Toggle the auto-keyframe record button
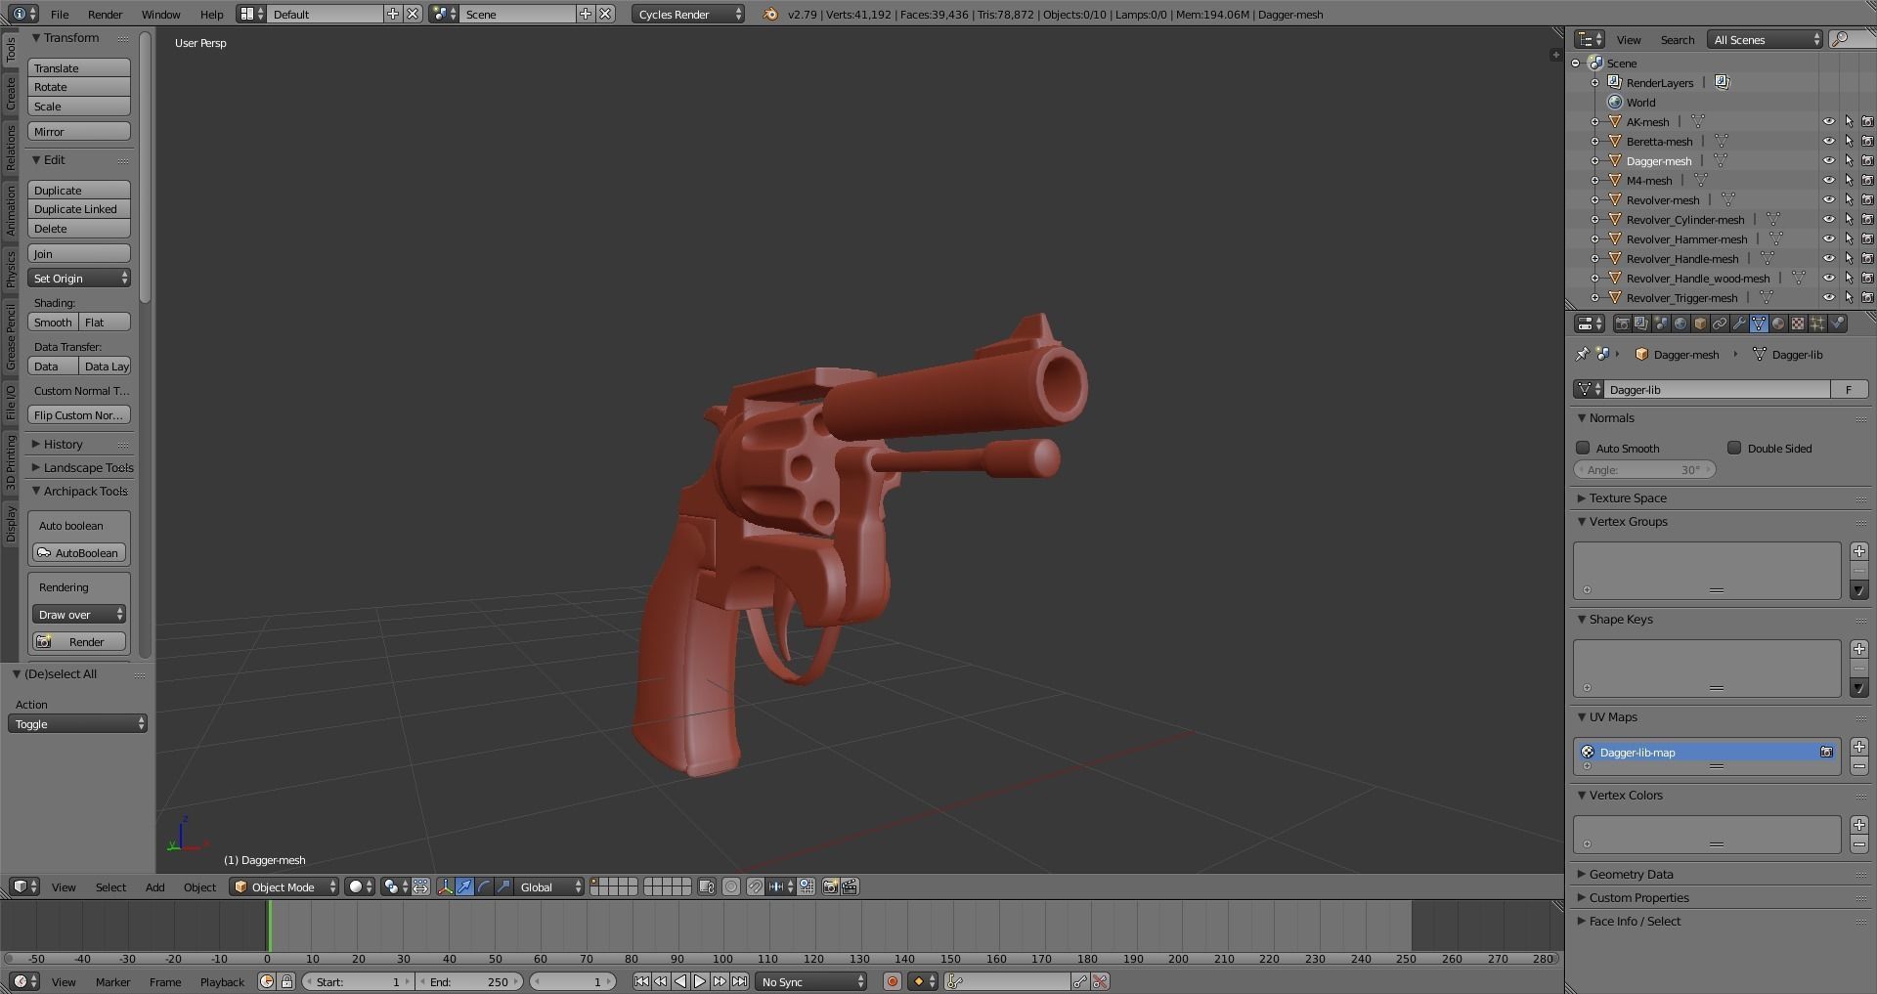 point(893,981)
